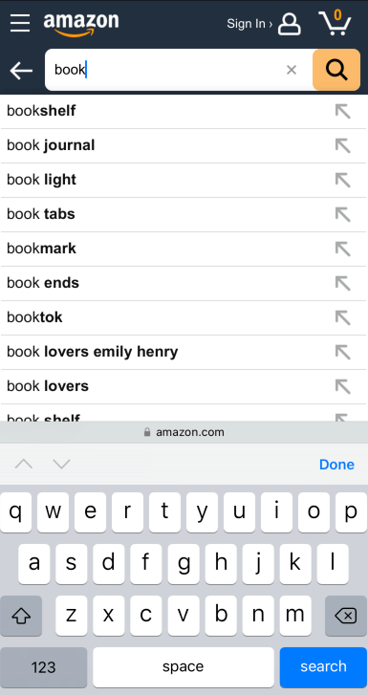
Task: Select the bookmark suggestion
Action: [x=184, y=249]
